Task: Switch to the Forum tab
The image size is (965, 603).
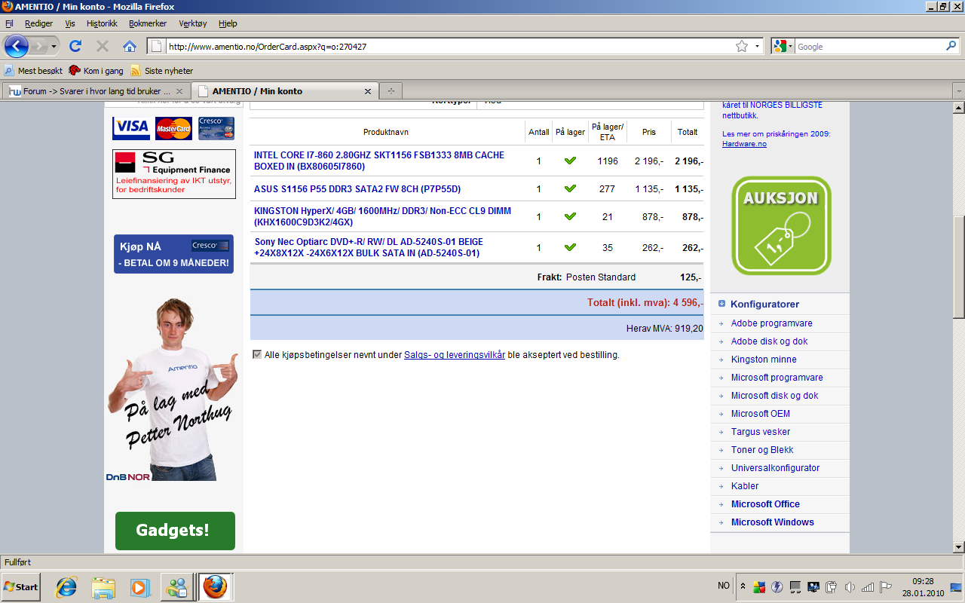Action: click(x=96, y=91)
